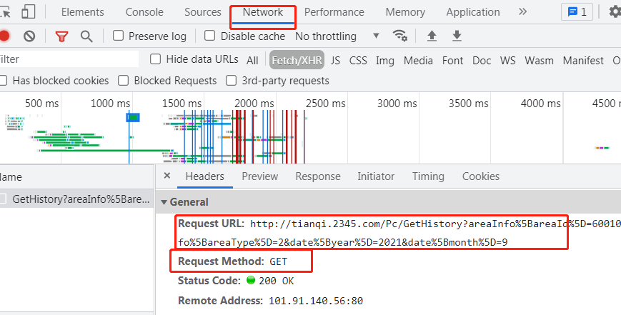Open network conditions wifi icon
Image resolution: width=621 pixels, height=315 pixels.
click(400, 36)
